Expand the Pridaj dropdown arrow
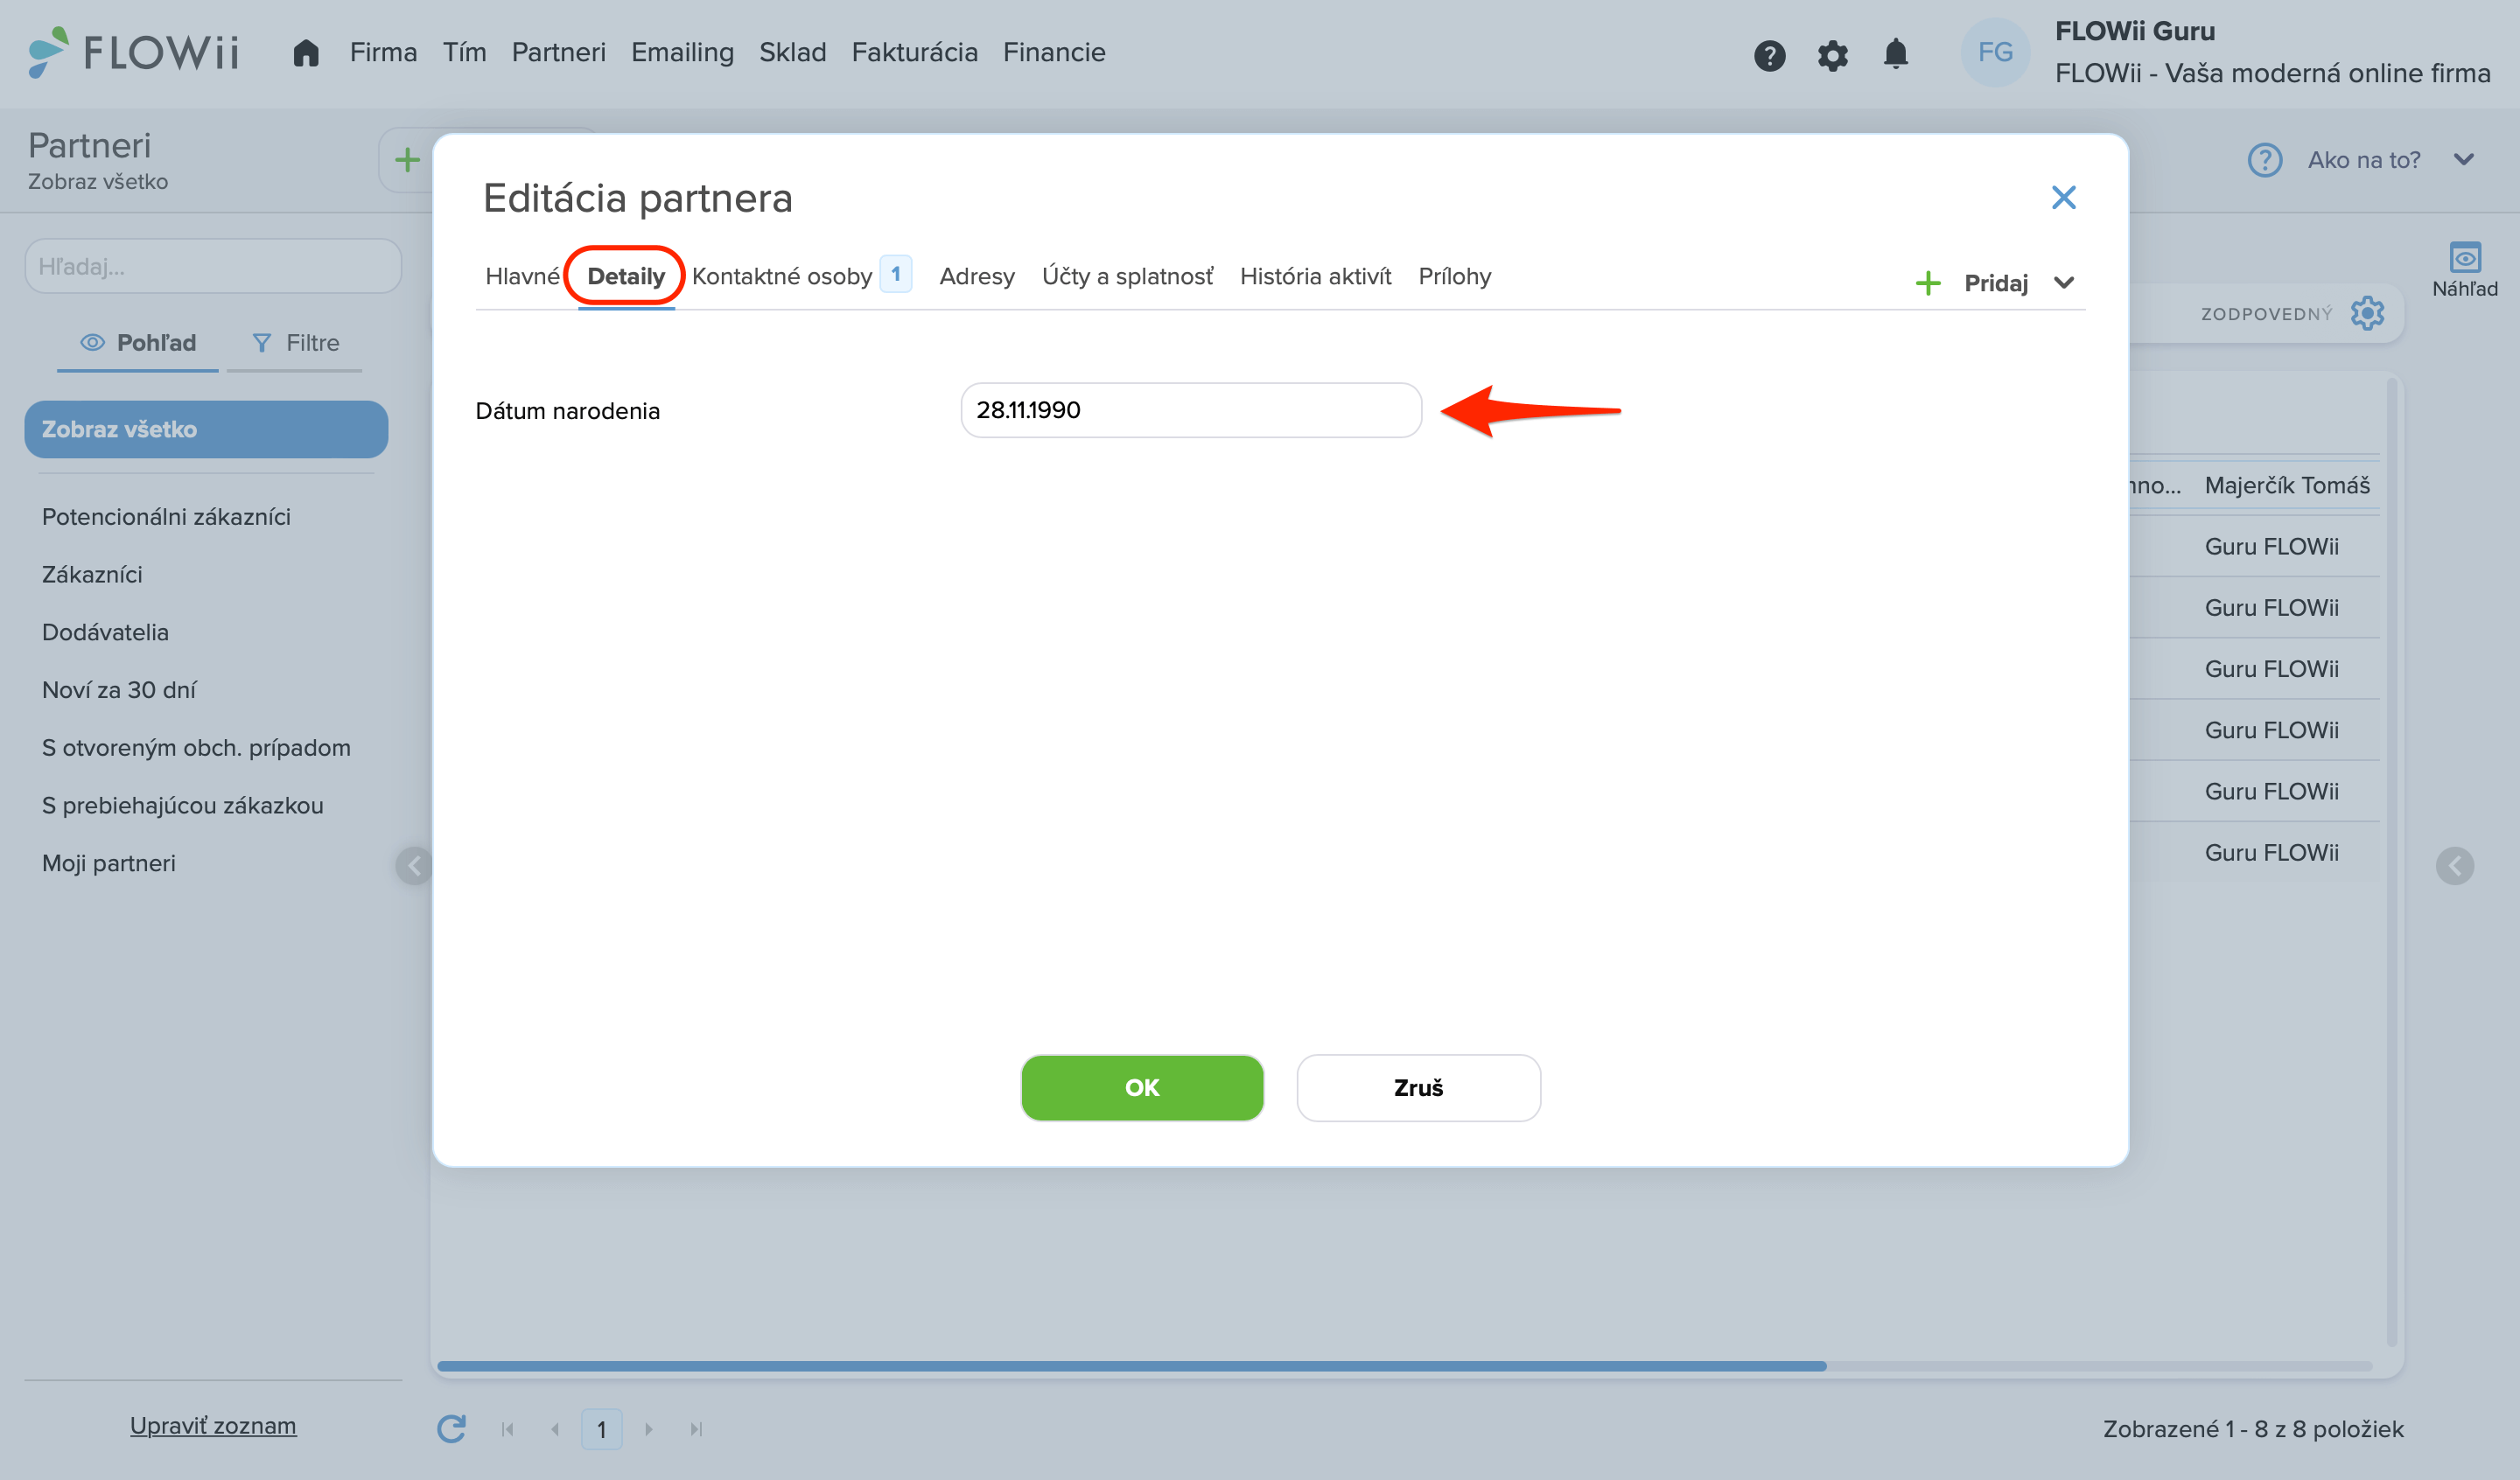This screenshot has height=1480, width=2520. coord(2063,283)
